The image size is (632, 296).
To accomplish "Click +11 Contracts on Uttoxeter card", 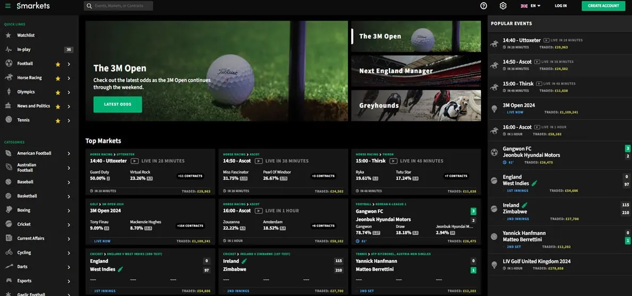I will click(x=190, y=176).
